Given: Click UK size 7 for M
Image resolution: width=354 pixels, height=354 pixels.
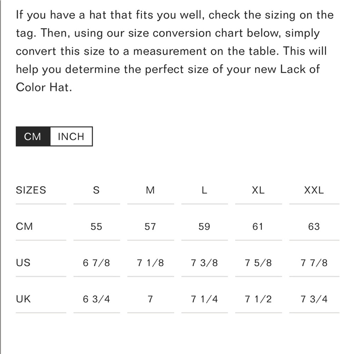Looking at the screenshot, I should coord(150,299).
